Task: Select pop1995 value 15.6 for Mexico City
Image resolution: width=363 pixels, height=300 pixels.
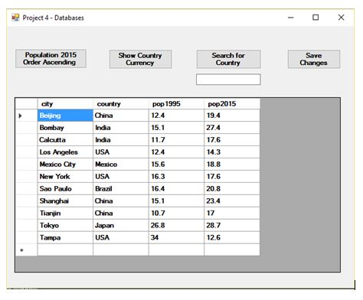Action: 176,165
